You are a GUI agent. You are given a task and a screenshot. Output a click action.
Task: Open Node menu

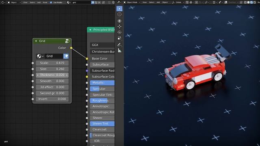click(45, 2)
